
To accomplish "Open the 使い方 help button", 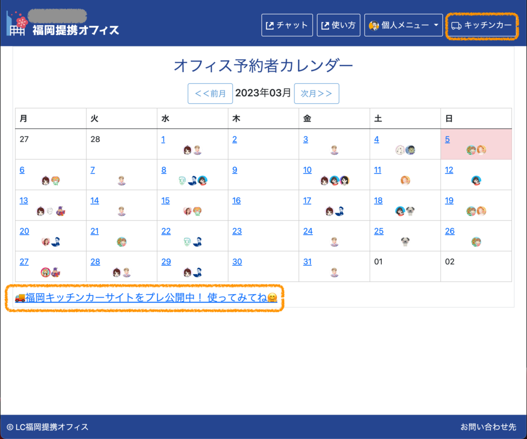I will [x=338, y=25].
